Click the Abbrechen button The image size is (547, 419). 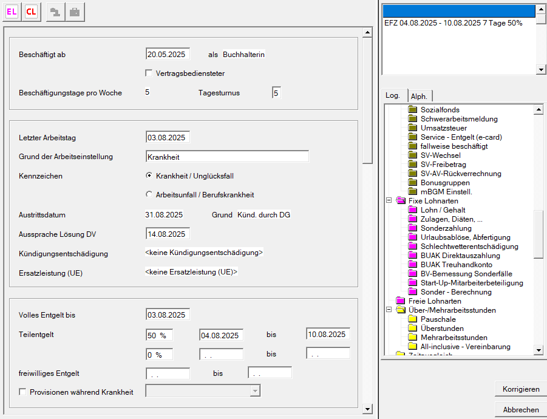(520, 410)
